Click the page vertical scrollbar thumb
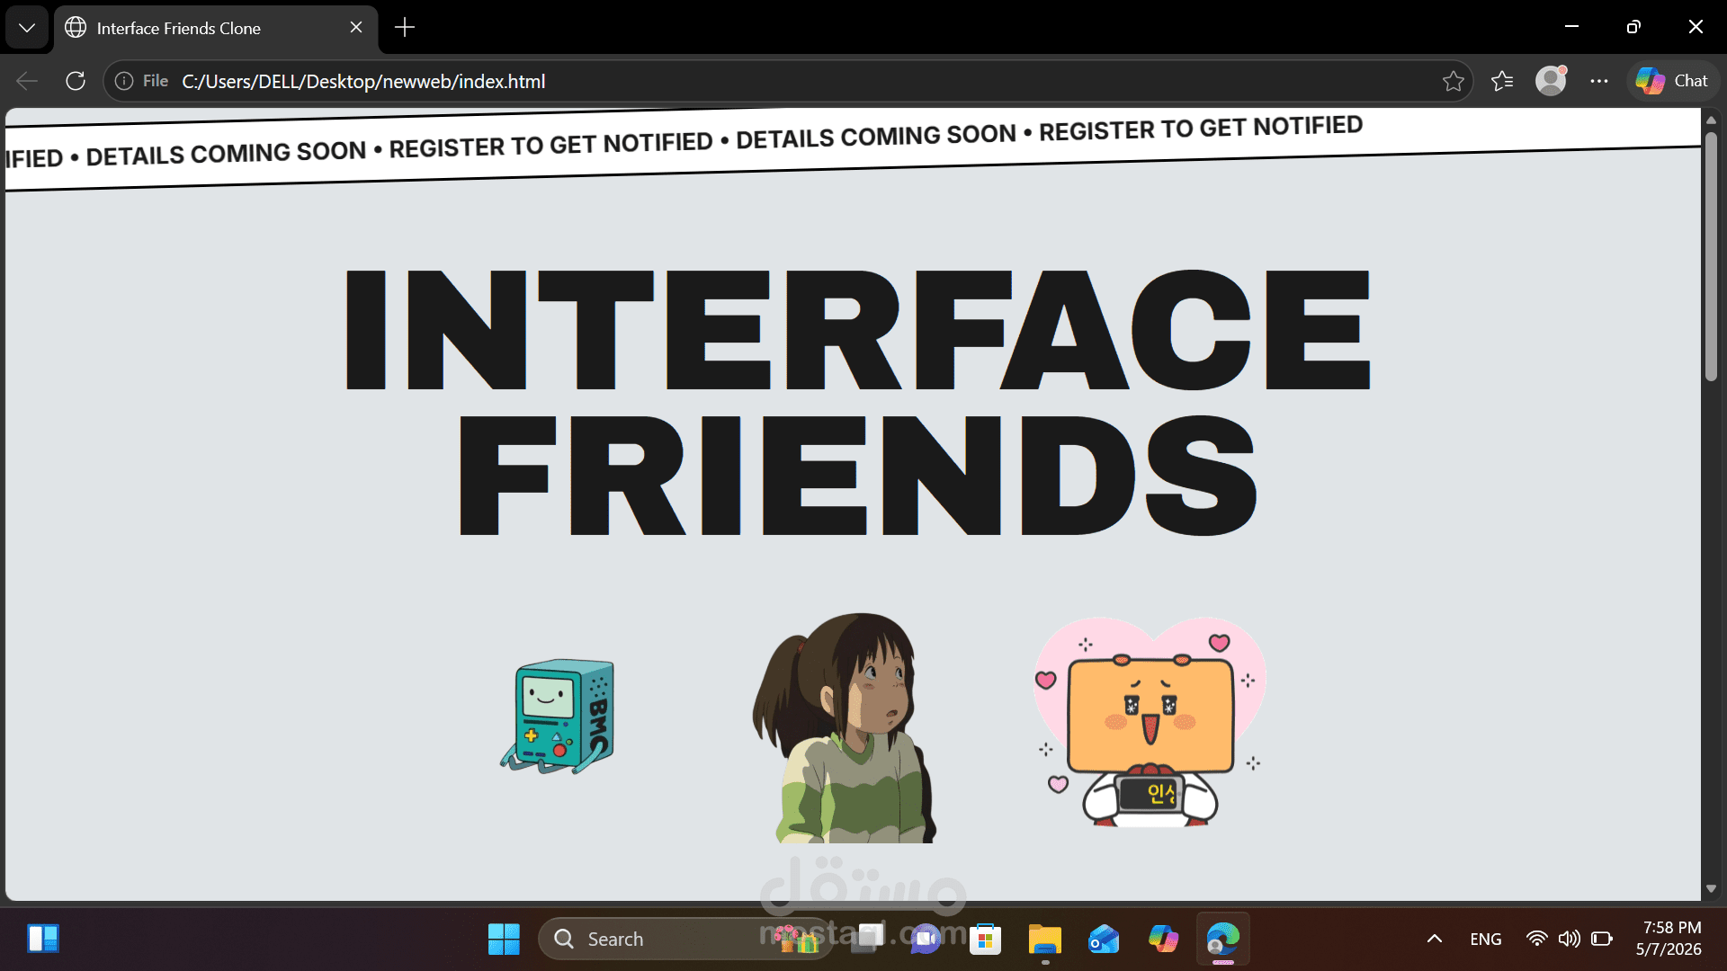This screenshot has height=971, width=1727. (1711, 258)
